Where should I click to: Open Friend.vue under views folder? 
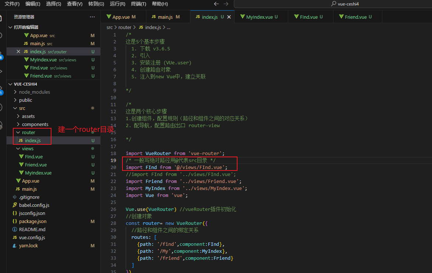53,165
